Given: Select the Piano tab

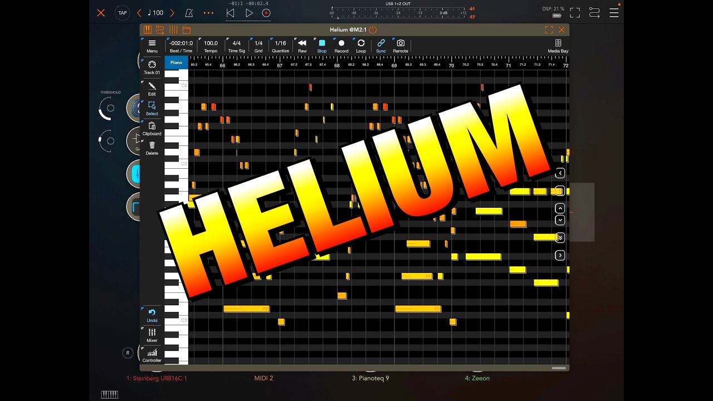Looking at the screenshot, I should click(177, 62).
